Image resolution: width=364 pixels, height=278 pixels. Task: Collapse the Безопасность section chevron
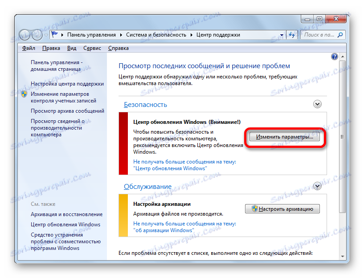tap(317, 104)
